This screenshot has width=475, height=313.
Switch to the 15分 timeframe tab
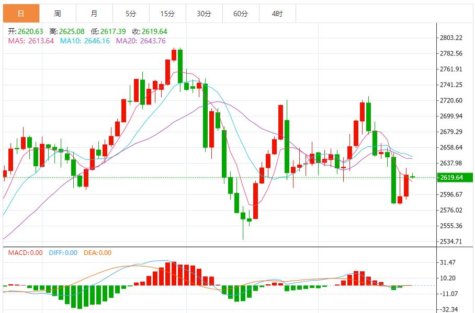click(x=167, y=14)
